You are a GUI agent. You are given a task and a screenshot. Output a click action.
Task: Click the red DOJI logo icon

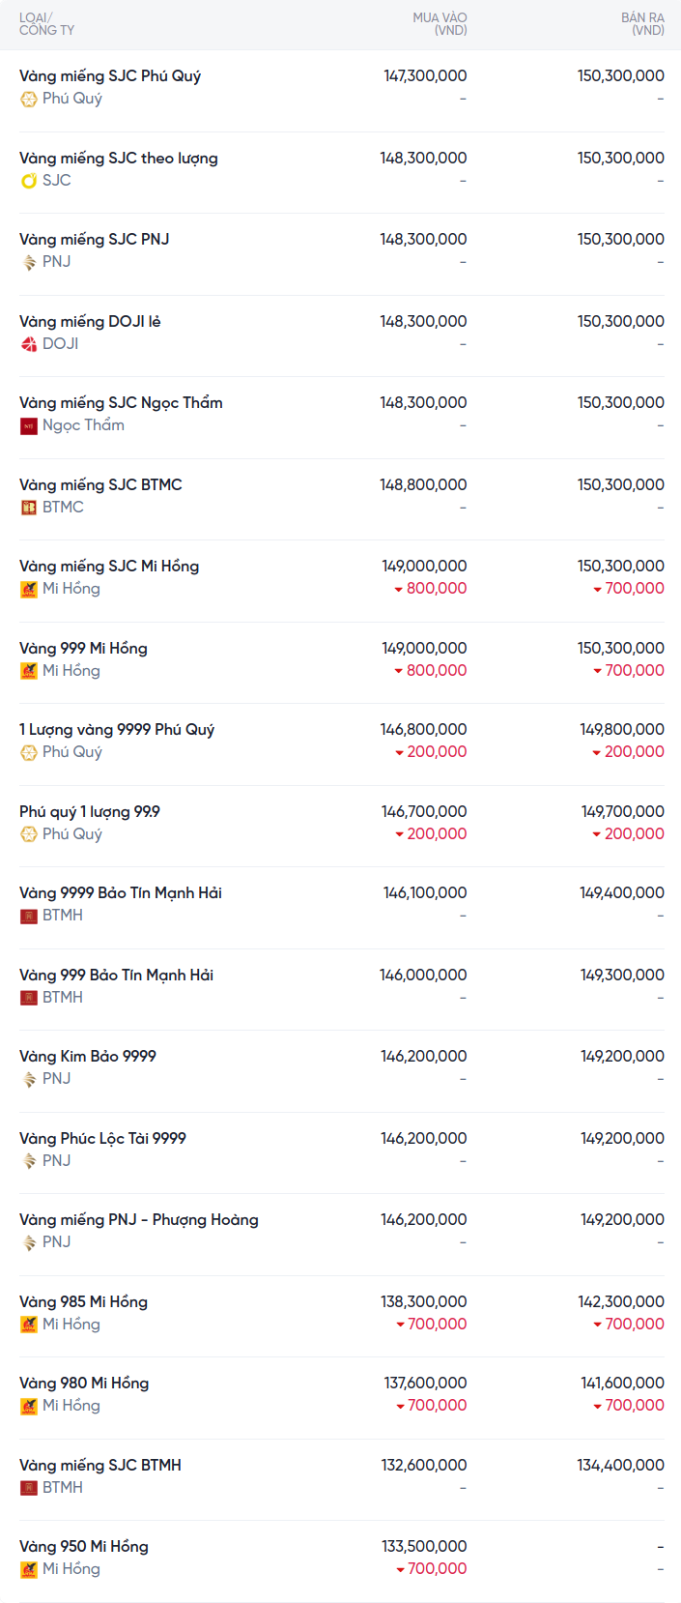(x=29, y=344)
